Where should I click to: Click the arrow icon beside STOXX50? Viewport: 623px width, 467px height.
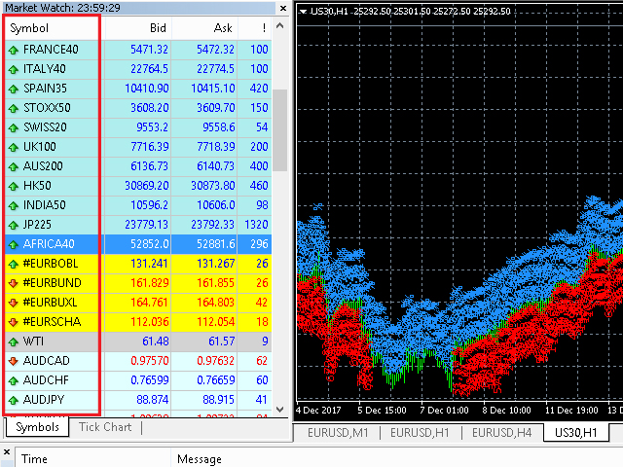pos(14,108)
